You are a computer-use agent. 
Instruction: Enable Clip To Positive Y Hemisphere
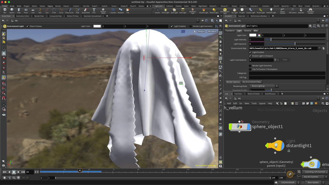pyautogui.click(x=250, y=69)
